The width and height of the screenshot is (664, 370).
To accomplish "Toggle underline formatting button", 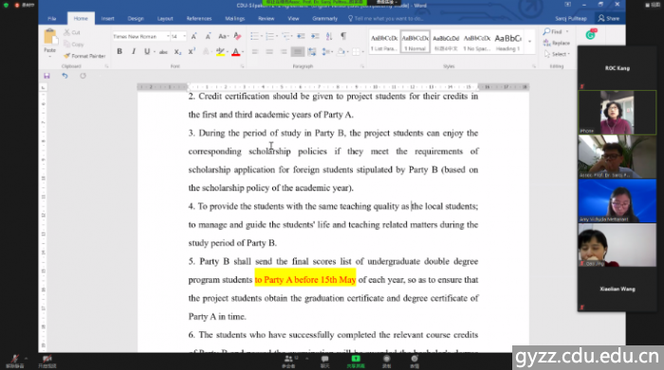I will tap(147, 51).
